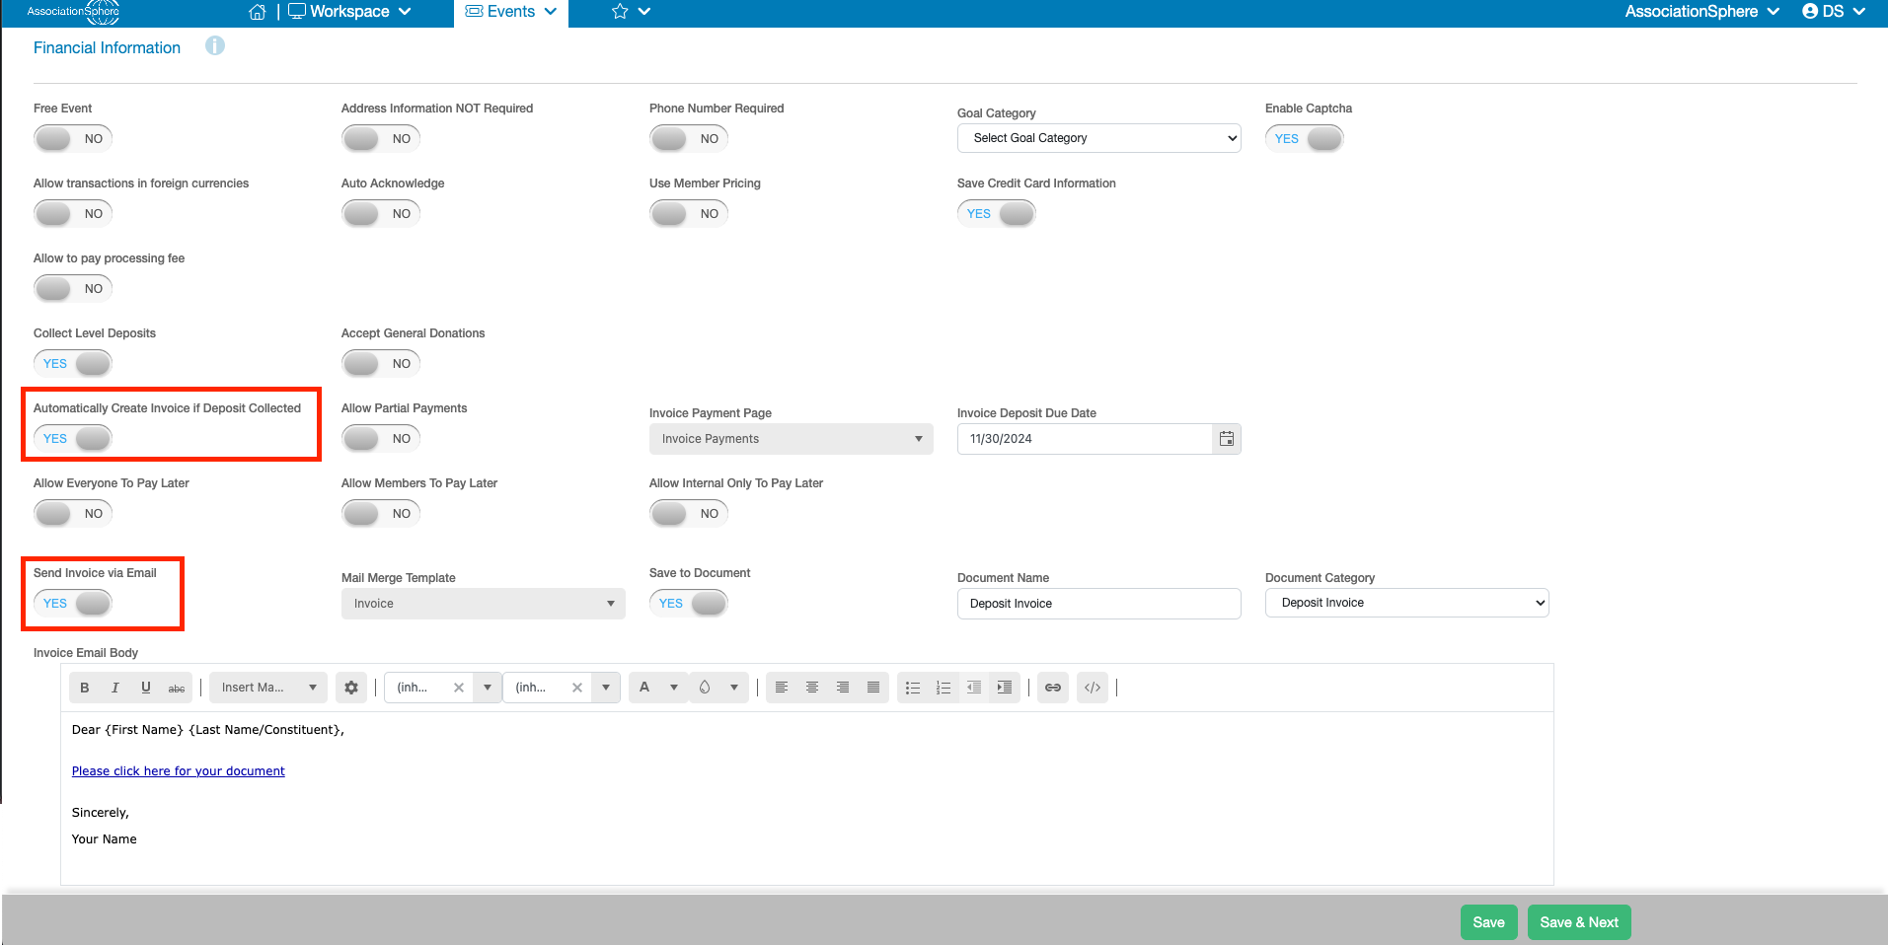The image size is (1888, 945).
Task: Toggle Use Member Pricing switch
Action: tap(689, 214)
